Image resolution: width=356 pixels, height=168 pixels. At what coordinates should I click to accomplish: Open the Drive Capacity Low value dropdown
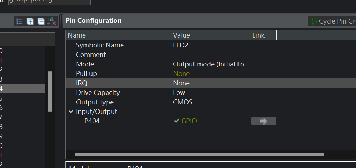tap(179, 93)
